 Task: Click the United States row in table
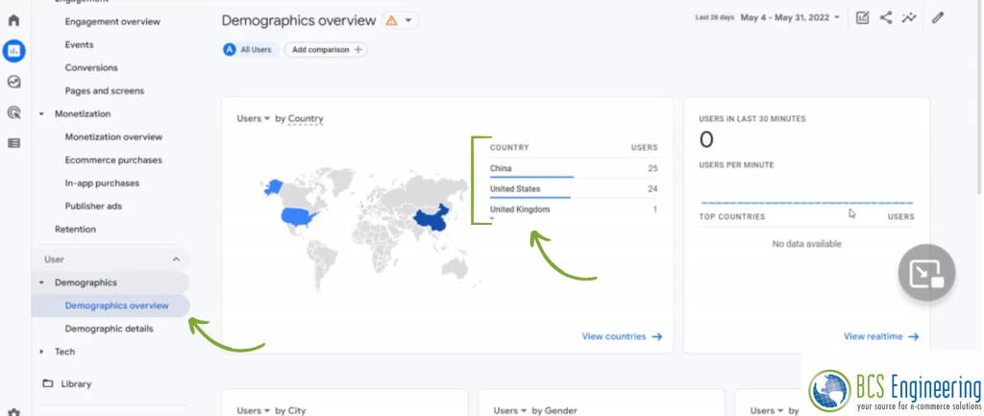click(x=574, y=189)
